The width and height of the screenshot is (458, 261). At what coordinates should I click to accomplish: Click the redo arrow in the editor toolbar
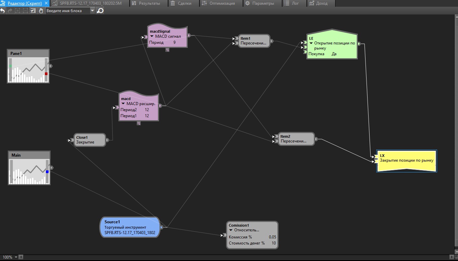(10, 11)
